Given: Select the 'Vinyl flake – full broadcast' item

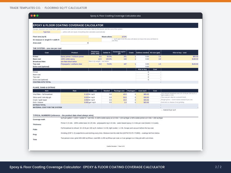Looking at the screenshot, I should (42, 94).
